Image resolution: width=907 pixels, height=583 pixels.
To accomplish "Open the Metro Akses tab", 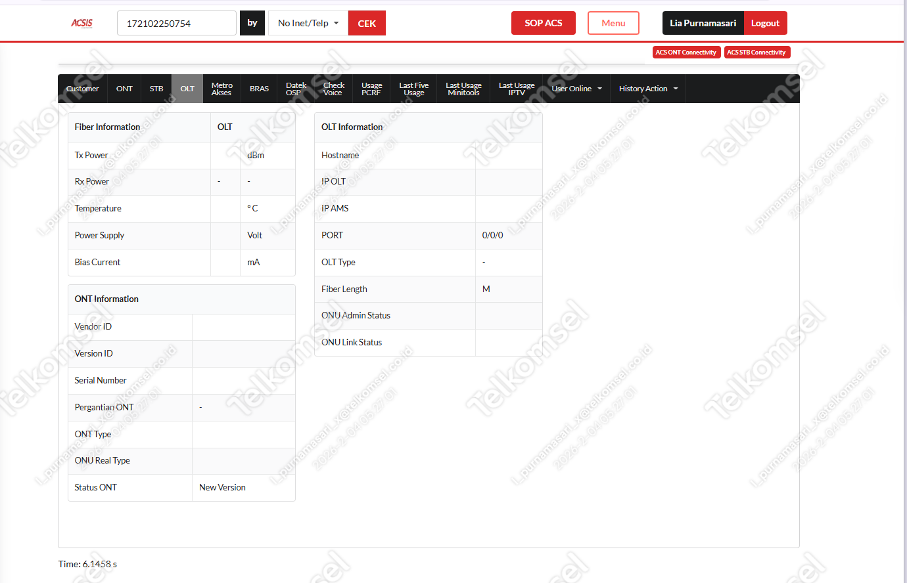I will [x=222, y=89].
